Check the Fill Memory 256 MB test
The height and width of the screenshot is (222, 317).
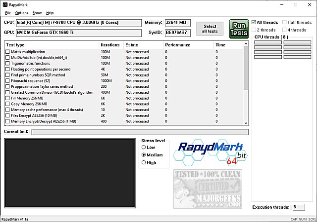[7, 98]
